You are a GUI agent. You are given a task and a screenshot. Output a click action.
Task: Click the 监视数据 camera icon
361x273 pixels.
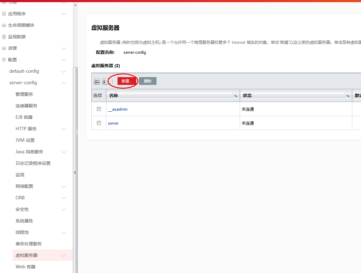click(4, 37)
